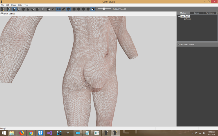Open the Slider menu
The image size is (218, 136).
click(20, 5)
